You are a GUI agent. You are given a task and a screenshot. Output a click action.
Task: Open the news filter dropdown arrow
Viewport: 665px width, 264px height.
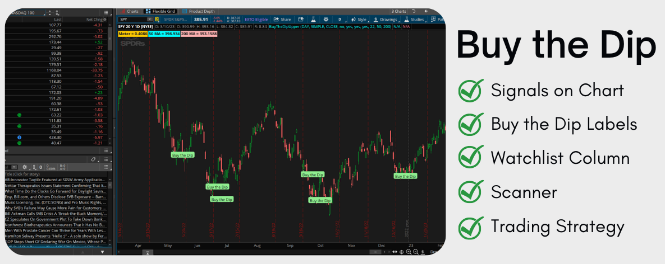click(14, 167)
